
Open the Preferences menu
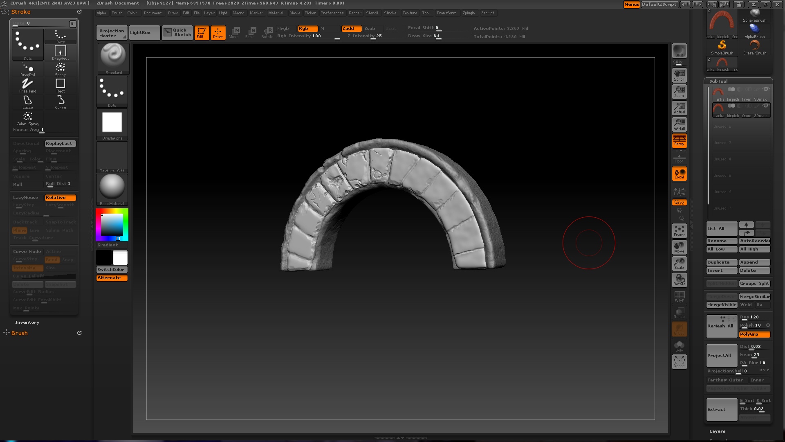tap(332, 13)
